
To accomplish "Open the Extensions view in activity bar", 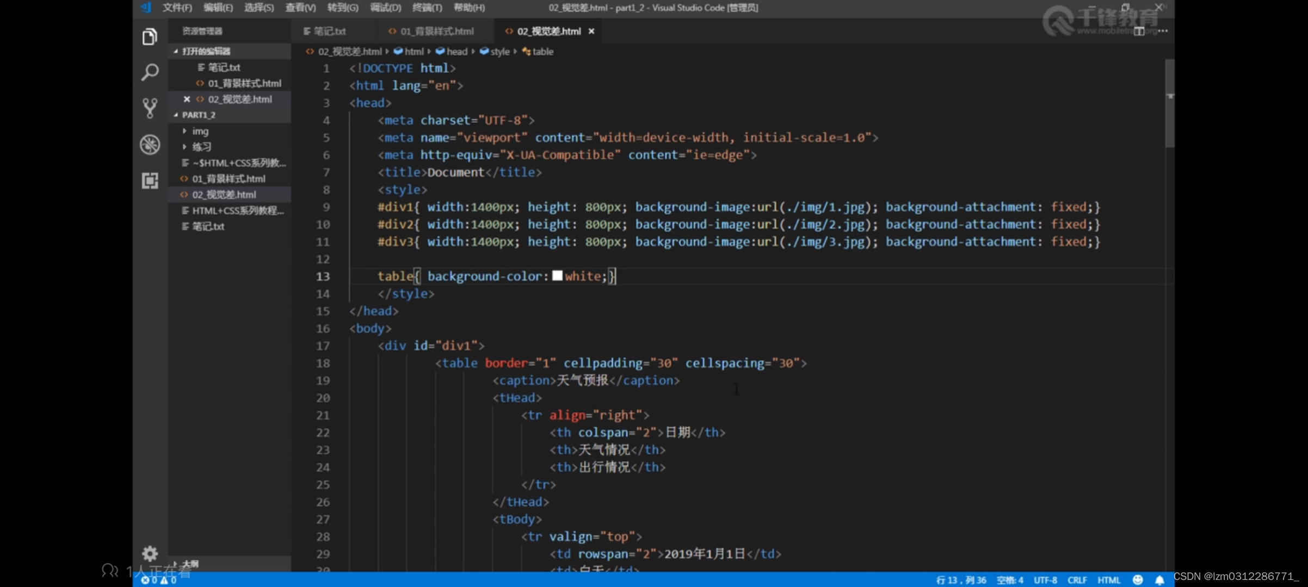I will pos(150,180).
